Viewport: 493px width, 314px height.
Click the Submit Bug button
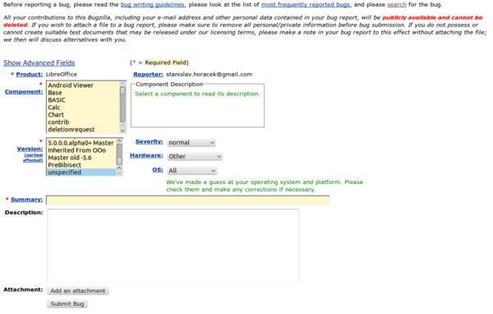tap(67, 304)
